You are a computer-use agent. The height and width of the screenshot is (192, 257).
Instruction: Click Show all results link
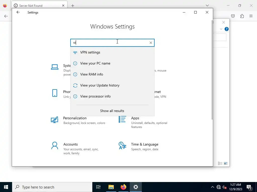click(112, 111)
